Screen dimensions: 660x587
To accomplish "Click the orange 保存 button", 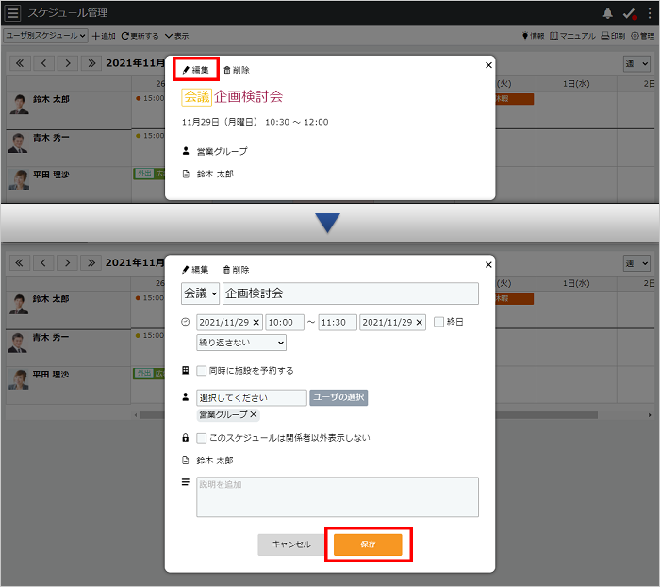I will 368,545.
